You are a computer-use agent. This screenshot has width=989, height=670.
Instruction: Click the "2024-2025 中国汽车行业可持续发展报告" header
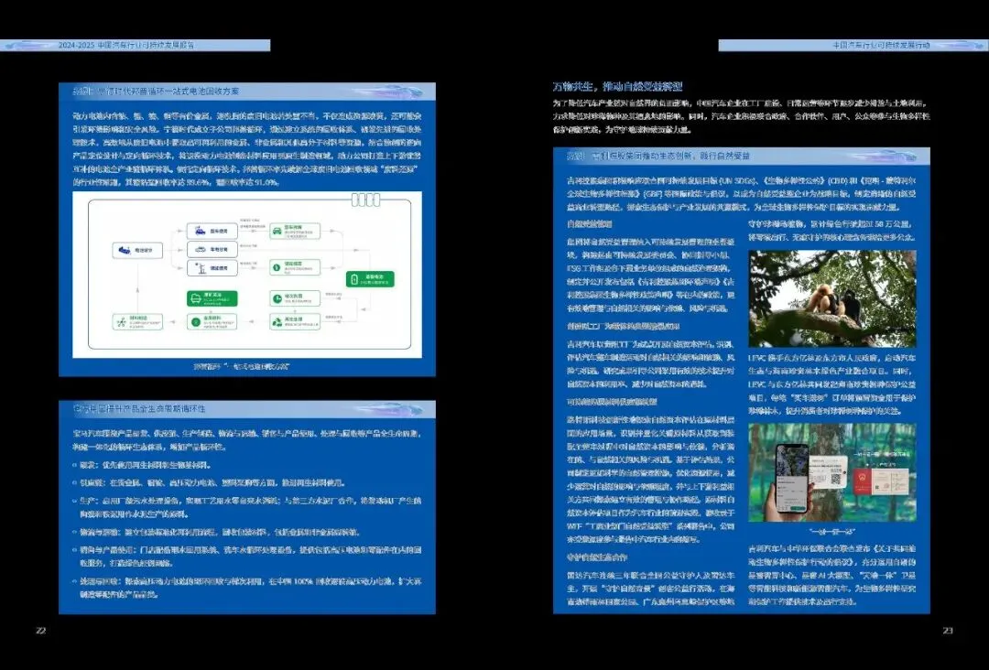126,46
